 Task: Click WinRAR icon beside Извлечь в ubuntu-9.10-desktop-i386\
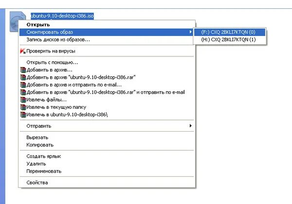pos(23,115)
